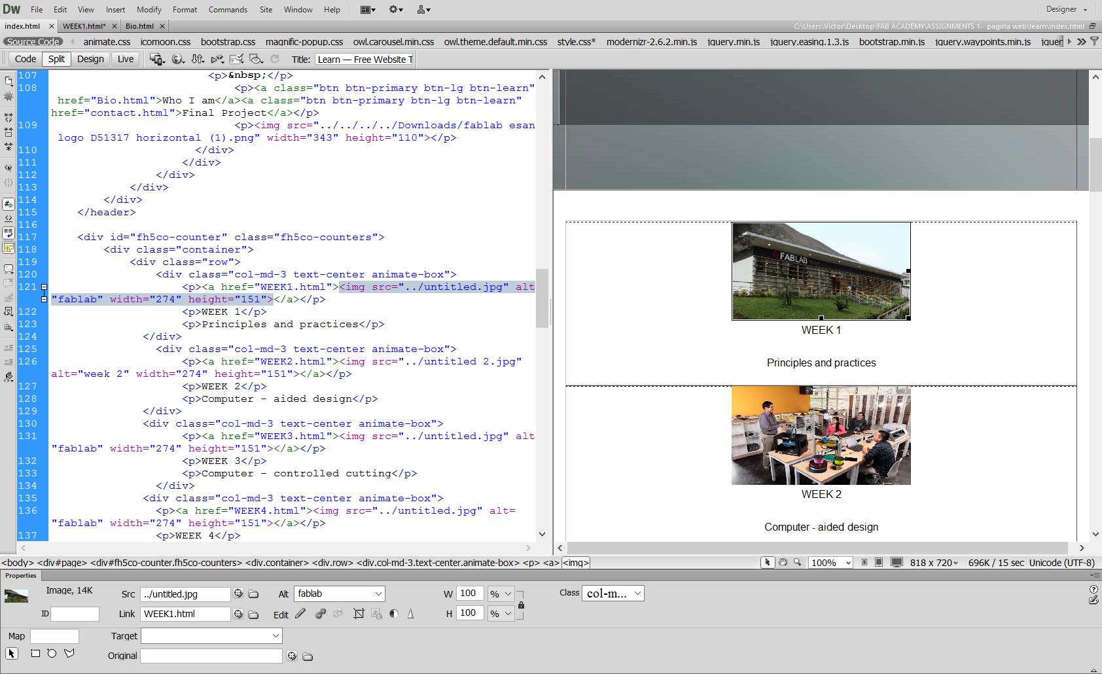The image size is (1102, 674).
Task: Switch to Design view
Action: pyautogui.click(x=90, y=59)
